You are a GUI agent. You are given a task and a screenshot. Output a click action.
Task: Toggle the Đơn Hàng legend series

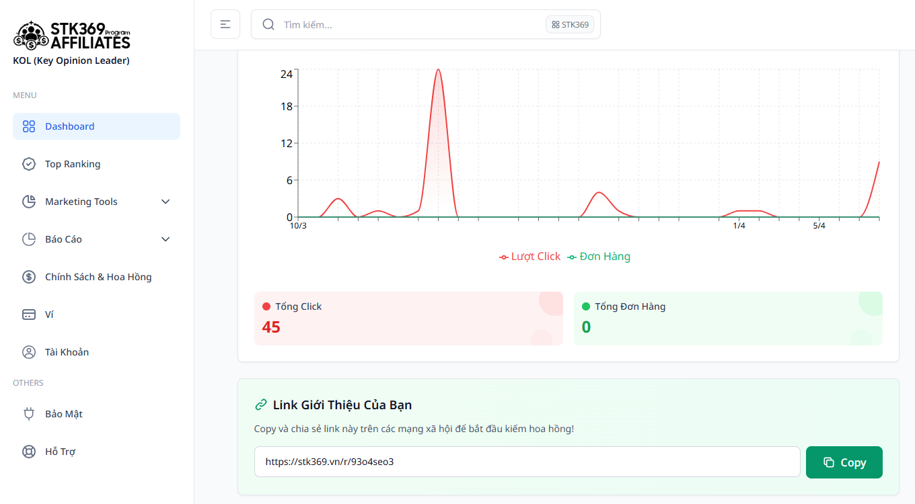599,257
